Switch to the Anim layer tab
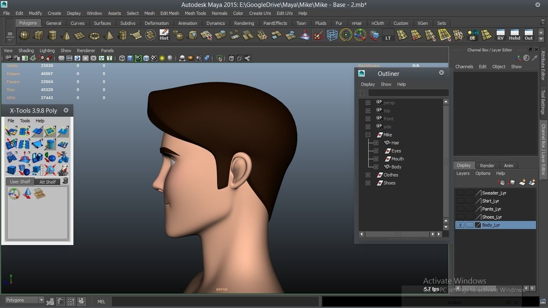Screen dimensions: 548x308 508,165
